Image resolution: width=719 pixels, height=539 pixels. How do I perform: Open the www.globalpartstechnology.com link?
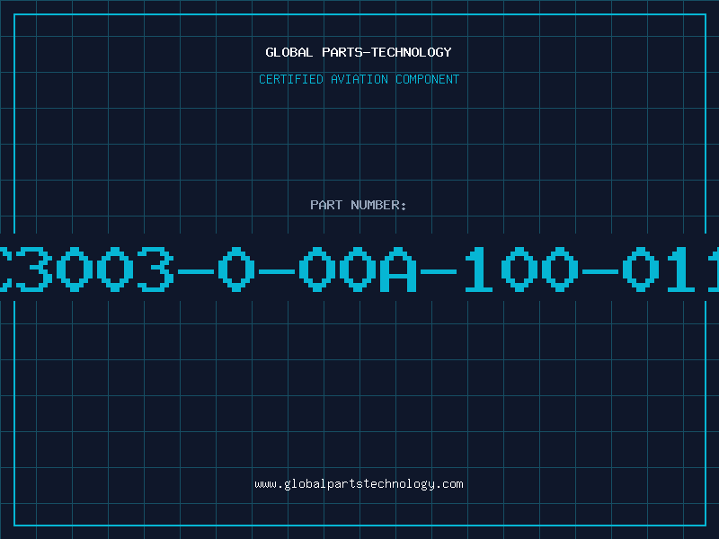coord(359,484)
